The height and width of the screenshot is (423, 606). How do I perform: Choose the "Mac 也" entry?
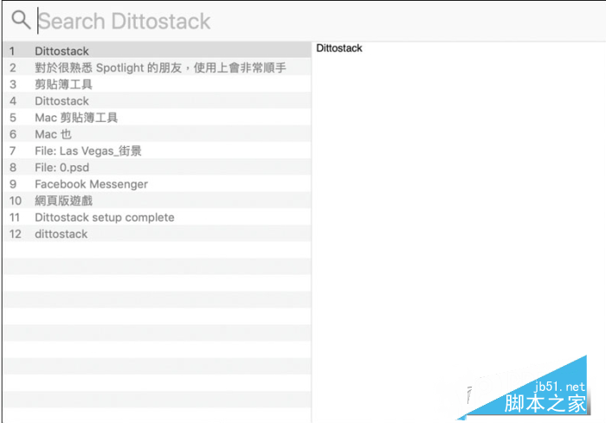(157, 134)
